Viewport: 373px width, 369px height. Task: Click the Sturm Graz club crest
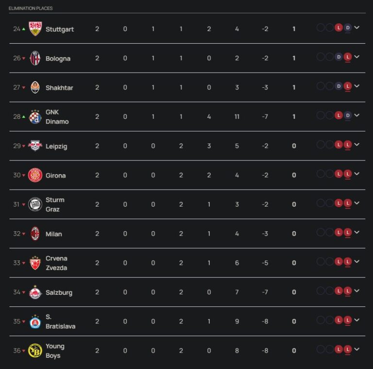point(35,204)
